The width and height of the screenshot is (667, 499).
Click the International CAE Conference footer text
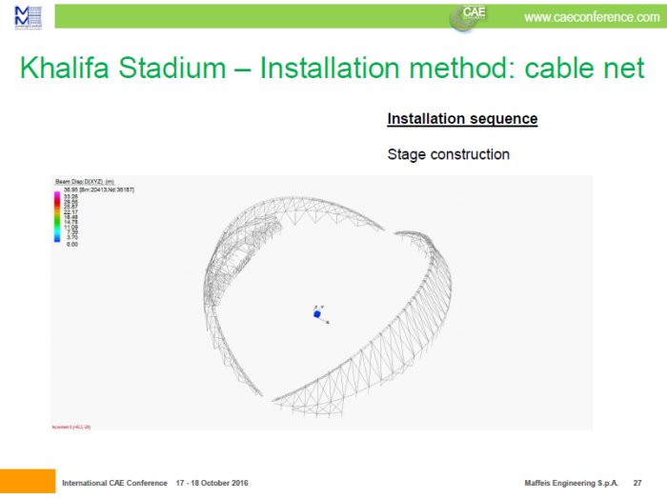(x=114, y=484)
